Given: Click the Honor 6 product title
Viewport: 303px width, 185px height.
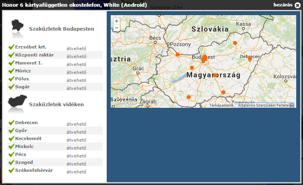Looking at the screenshot, I should (x=74, y=5).
